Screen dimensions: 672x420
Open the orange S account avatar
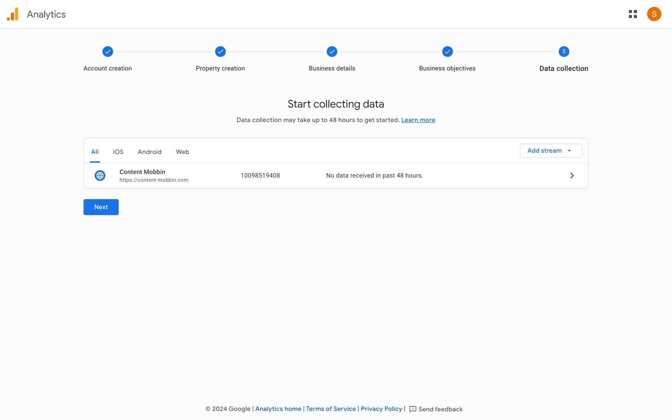click(x=654, y=14)
